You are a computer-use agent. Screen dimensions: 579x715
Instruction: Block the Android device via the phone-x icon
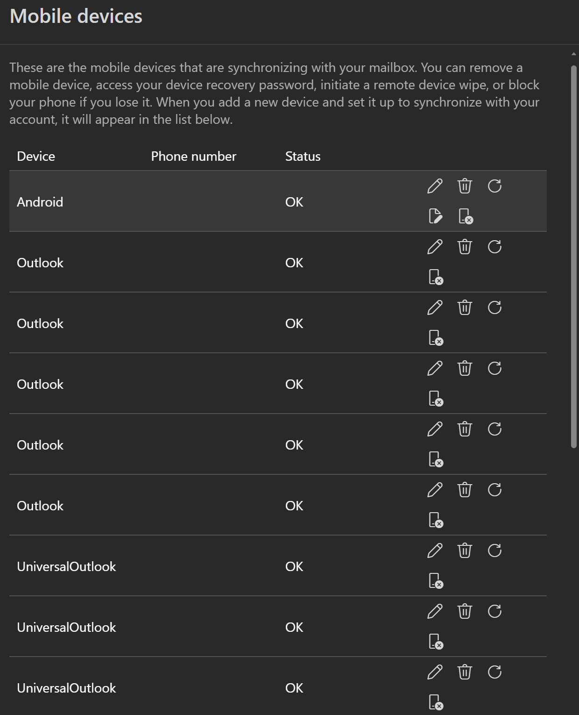pos(465,217)
